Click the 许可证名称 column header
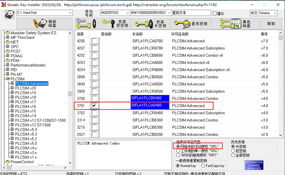The height and width of the screenshot is (175, 285). (180, 34)
